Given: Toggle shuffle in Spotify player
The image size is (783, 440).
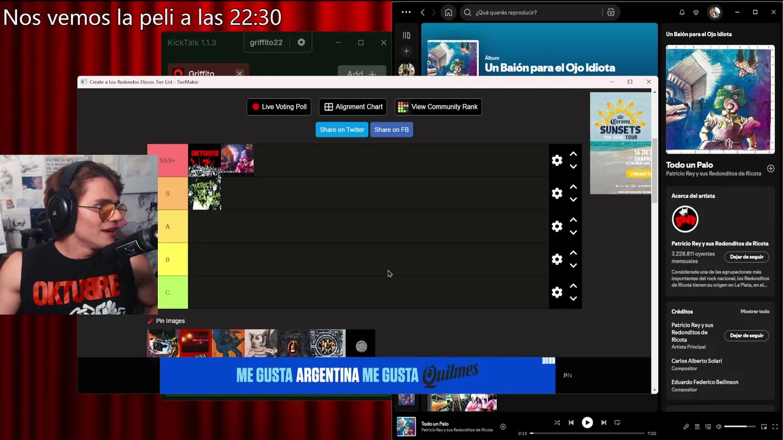Looking at the screenshot, I should [x=557, y=422].
